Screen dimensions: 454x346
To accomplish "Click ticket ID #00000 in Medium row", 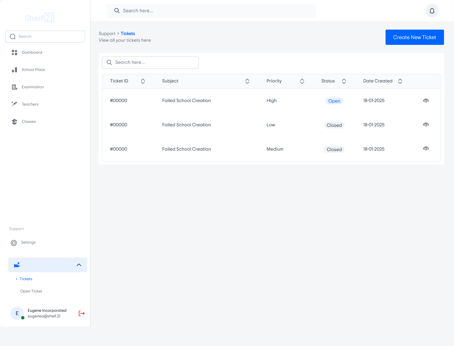I will pos(119,149).
